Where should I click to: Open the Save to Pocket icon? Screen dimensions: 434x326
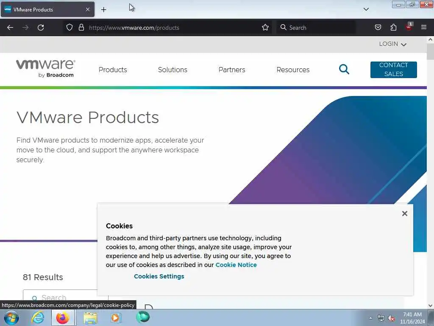378,28
